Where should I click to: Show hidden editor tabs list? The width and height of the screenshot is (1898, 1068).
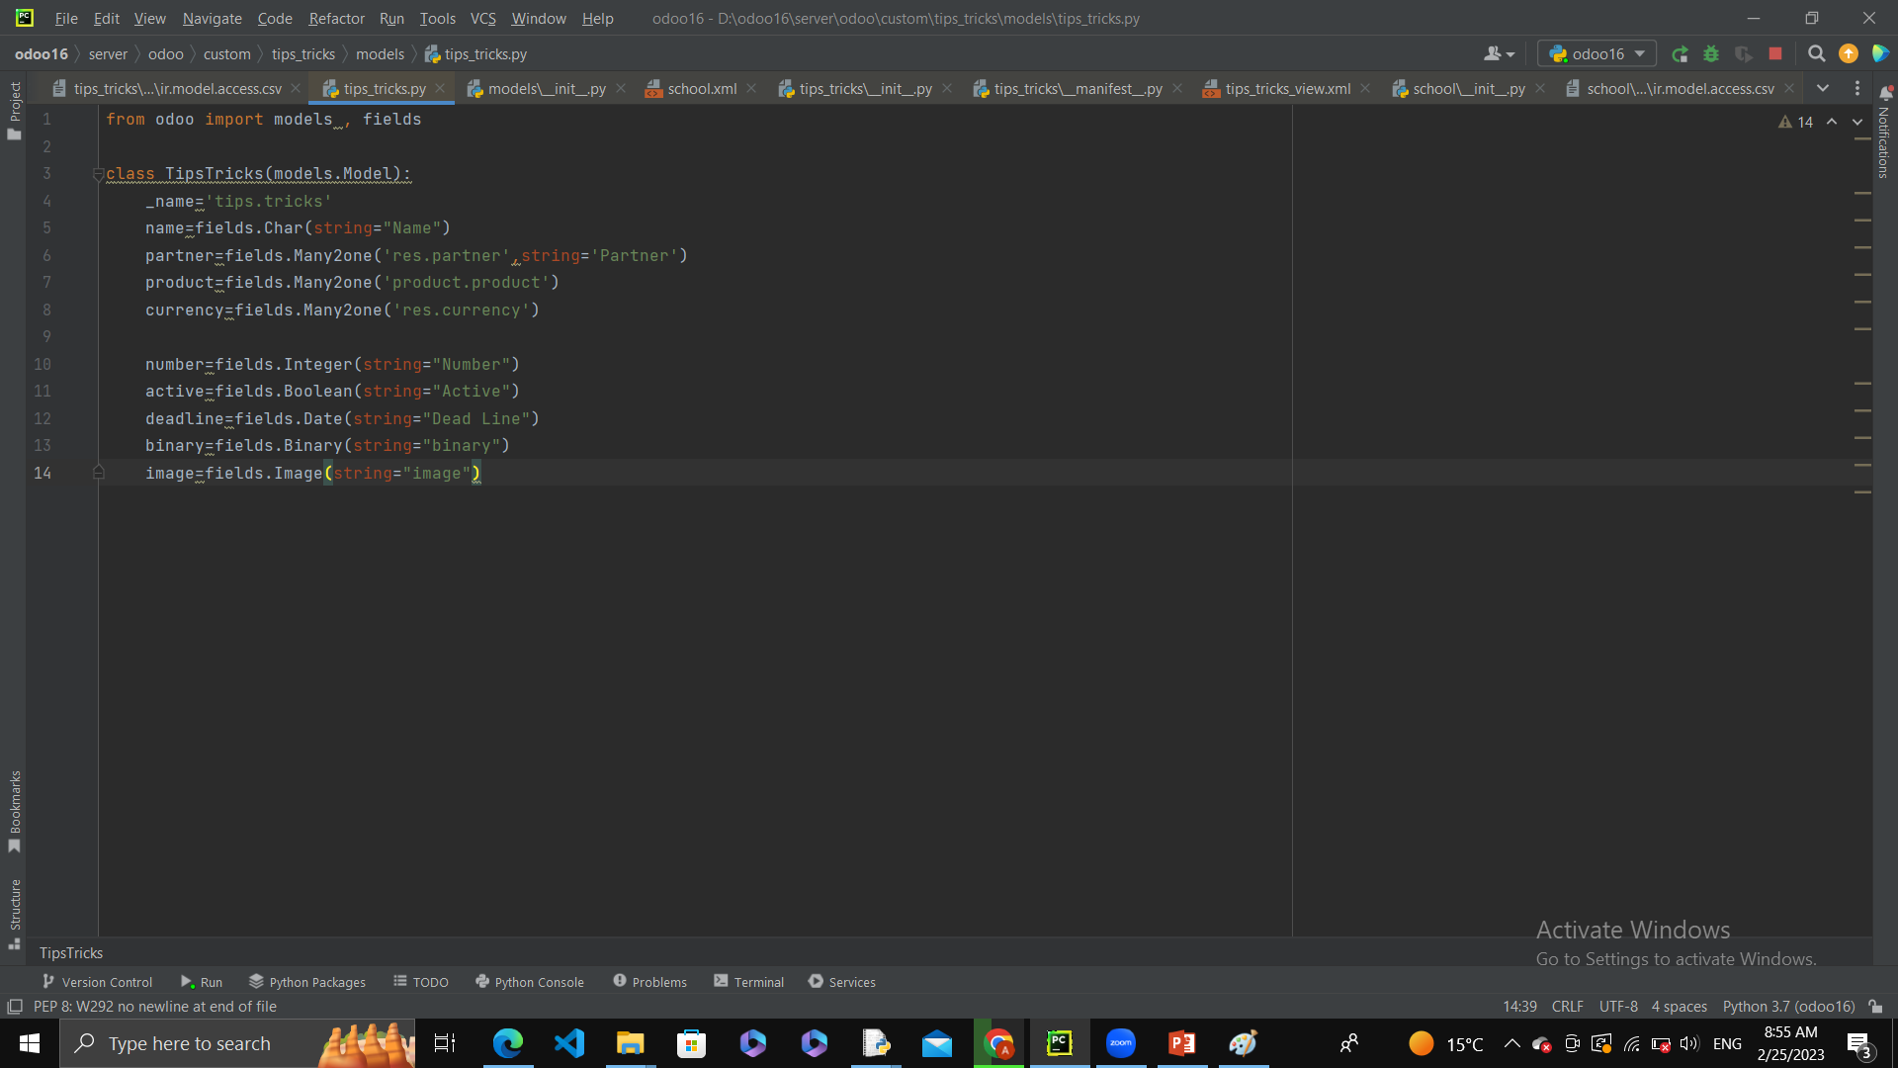coord(1823,89)
